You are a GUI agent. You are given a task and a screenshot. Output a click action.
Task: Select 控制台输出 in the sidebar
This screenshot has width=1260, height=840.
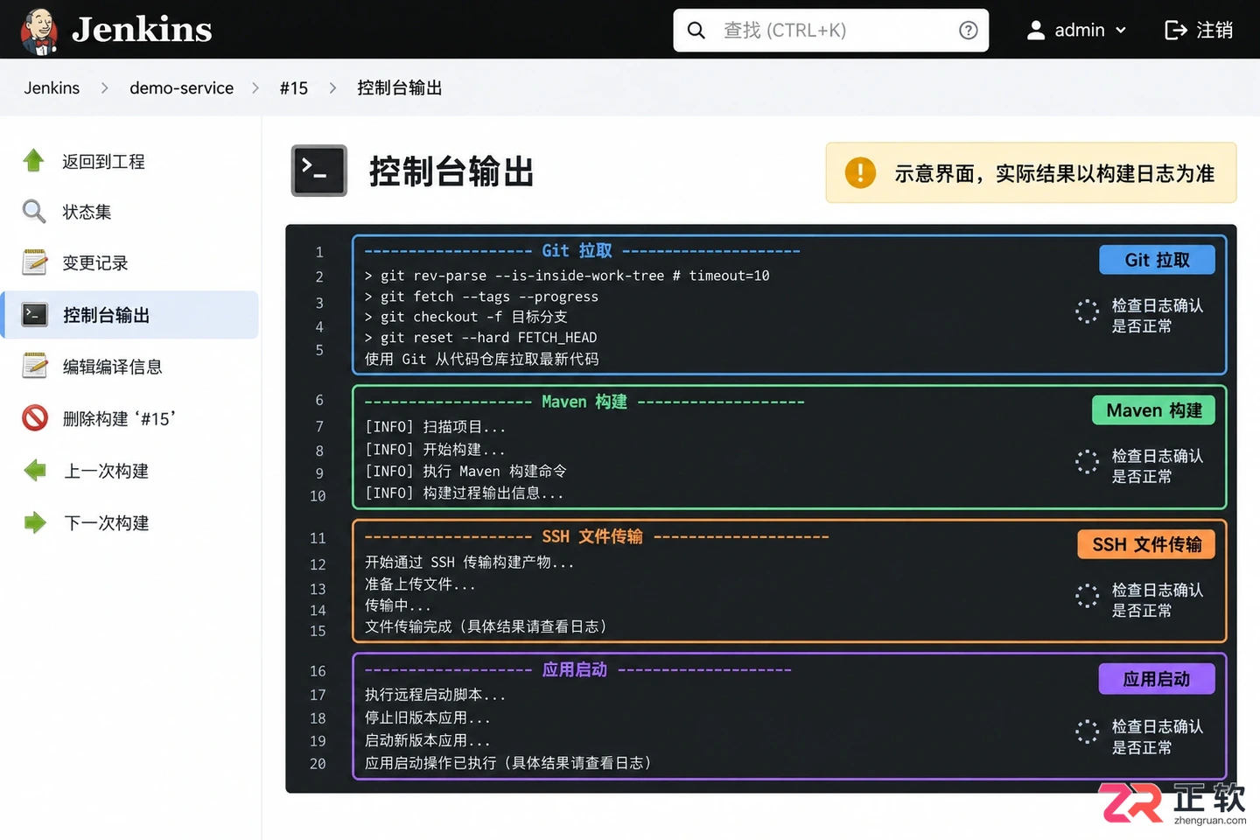[x=129, y=315]
